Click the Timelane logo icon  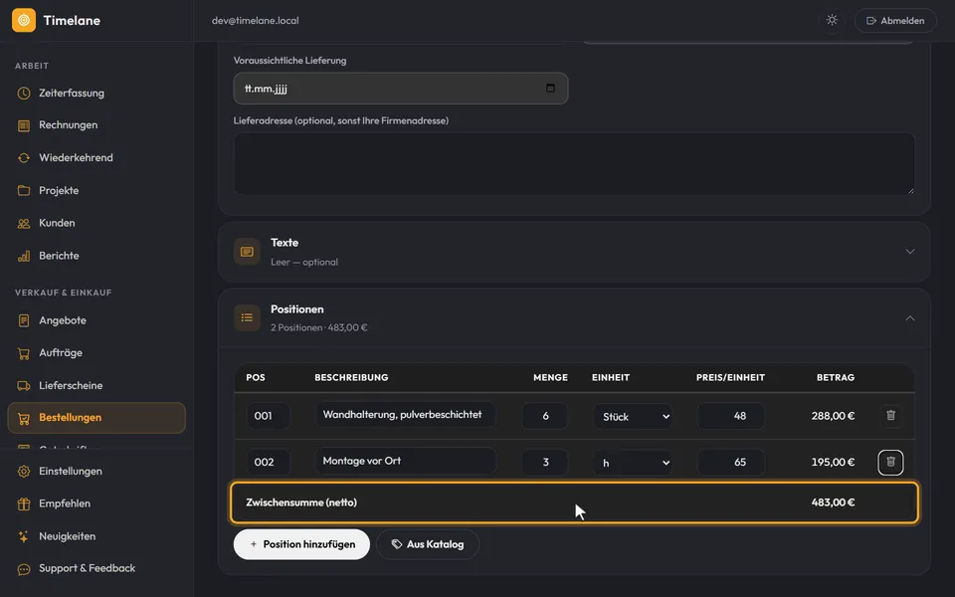point(24,20)
